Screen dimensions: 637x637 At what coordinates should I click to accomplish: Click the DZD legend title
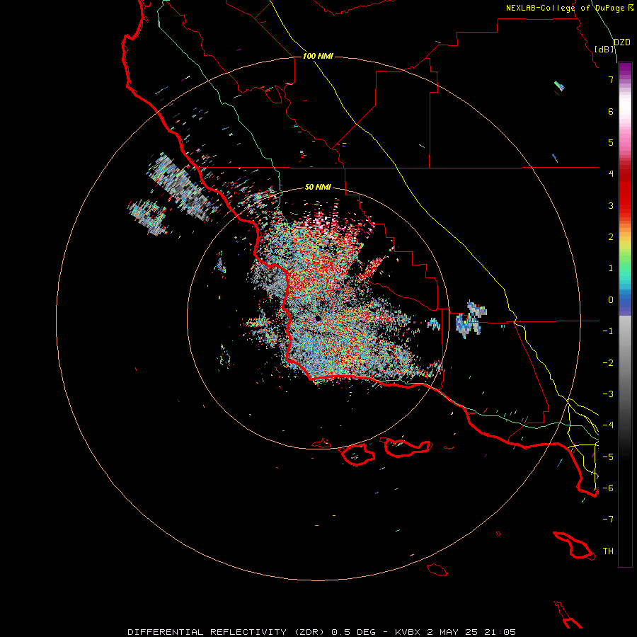[x=622, y=42]
